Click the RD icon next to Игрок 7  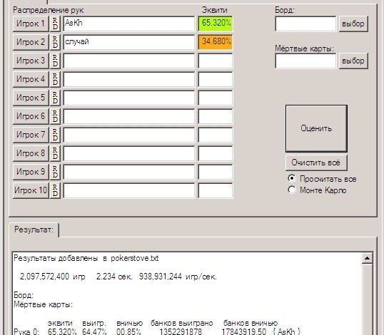[x=55, y=135]
